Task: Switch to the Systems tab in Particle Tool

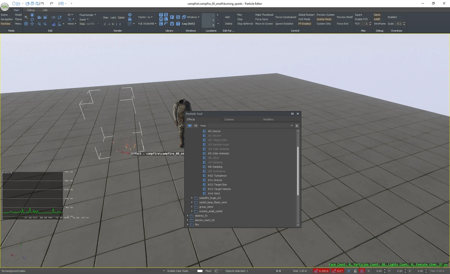Action: tap(229, 119)
